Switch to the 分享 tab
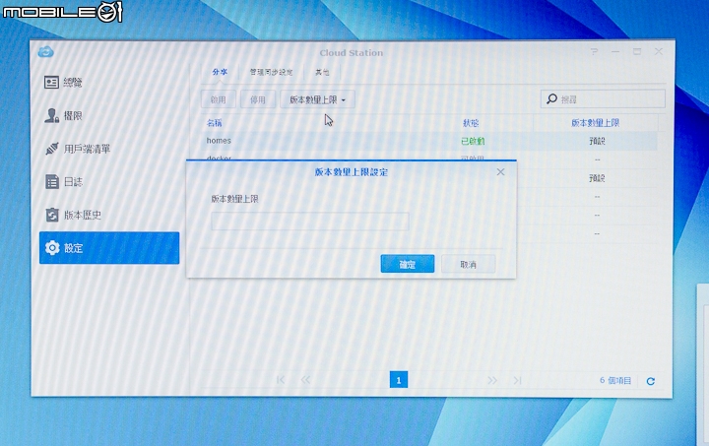Viewport: 709px width, 446px height. click(x=220, y=72)
